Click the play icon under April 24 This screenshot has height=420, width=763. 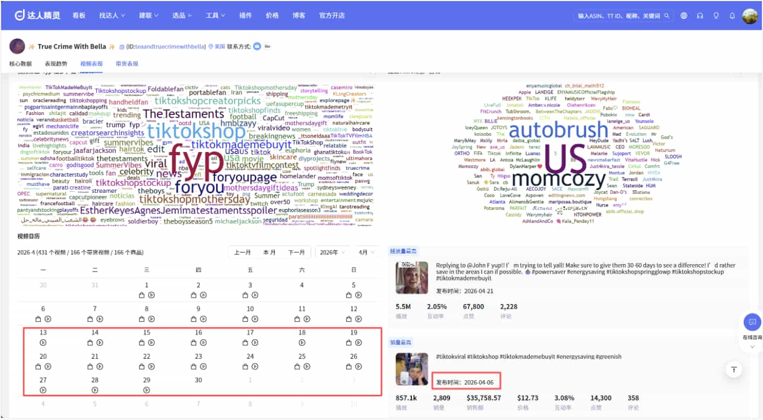(x=255, y=366)
